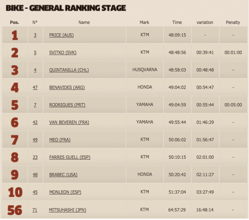Open the VAN BEVEREN (FRA) link
The height and width of the screenshot is (220, 249).
69,122
